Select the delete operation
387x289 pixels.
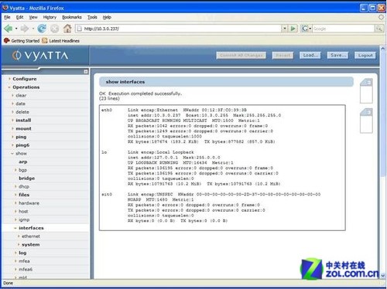(x=22, y=112)
